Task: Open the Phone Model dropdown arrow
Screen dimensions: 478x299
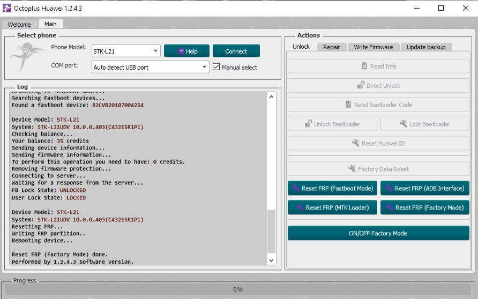Action: (155, 51)
